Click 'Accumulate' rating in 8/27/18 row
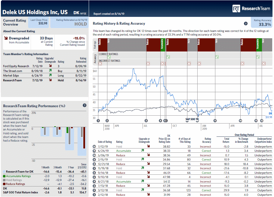274x197 pixels. click(x=124, y=182)
